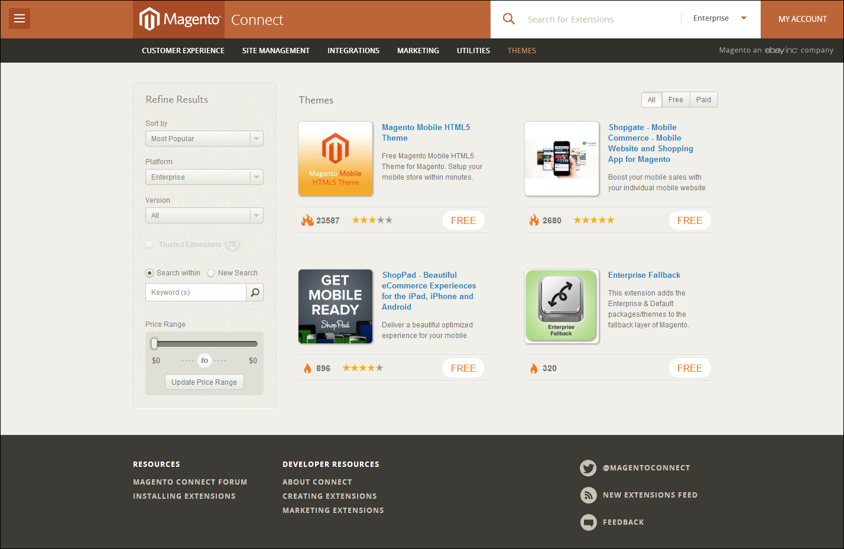Click FREE button for Shopgate theme
The width and height of the screenshot is (844, 549).
pyautogui.click(x=690, y=220)
